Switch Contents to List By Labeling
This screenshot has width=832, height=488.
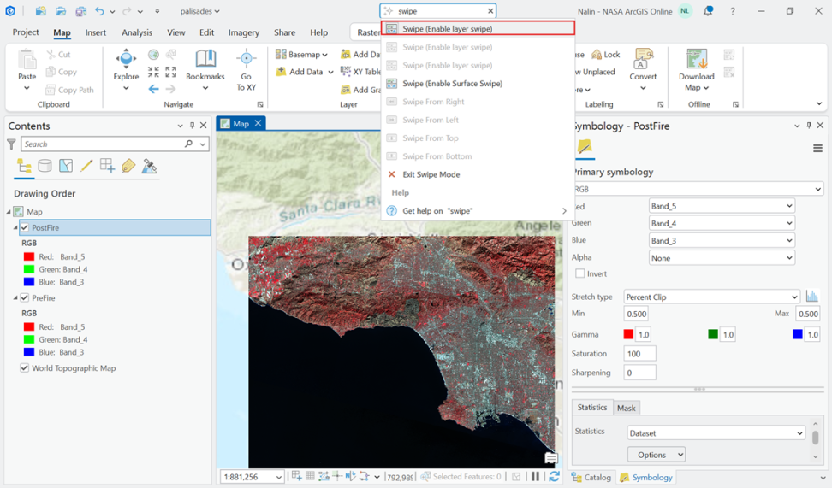(x=128, y=166)
